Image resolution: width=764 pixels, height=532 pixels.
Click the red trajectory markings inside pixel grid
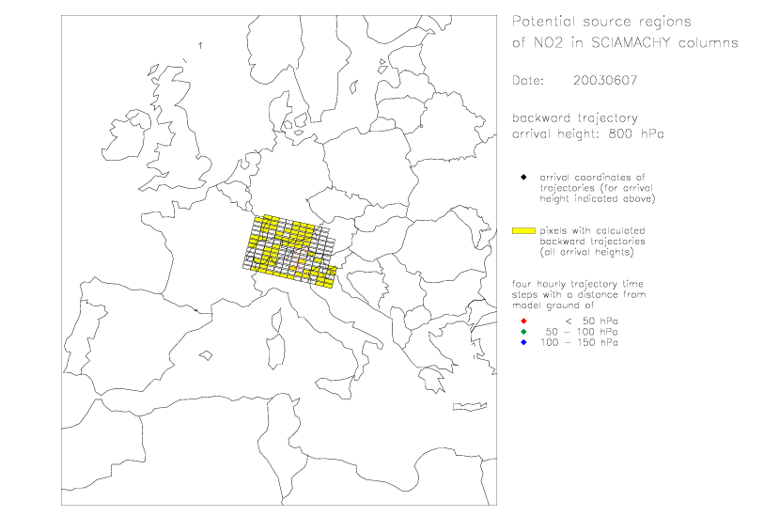(299, 258)
